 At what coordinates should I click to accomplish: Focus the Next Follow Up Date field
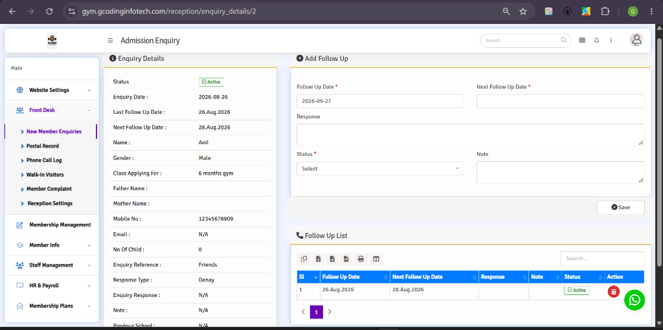[560, 102]
